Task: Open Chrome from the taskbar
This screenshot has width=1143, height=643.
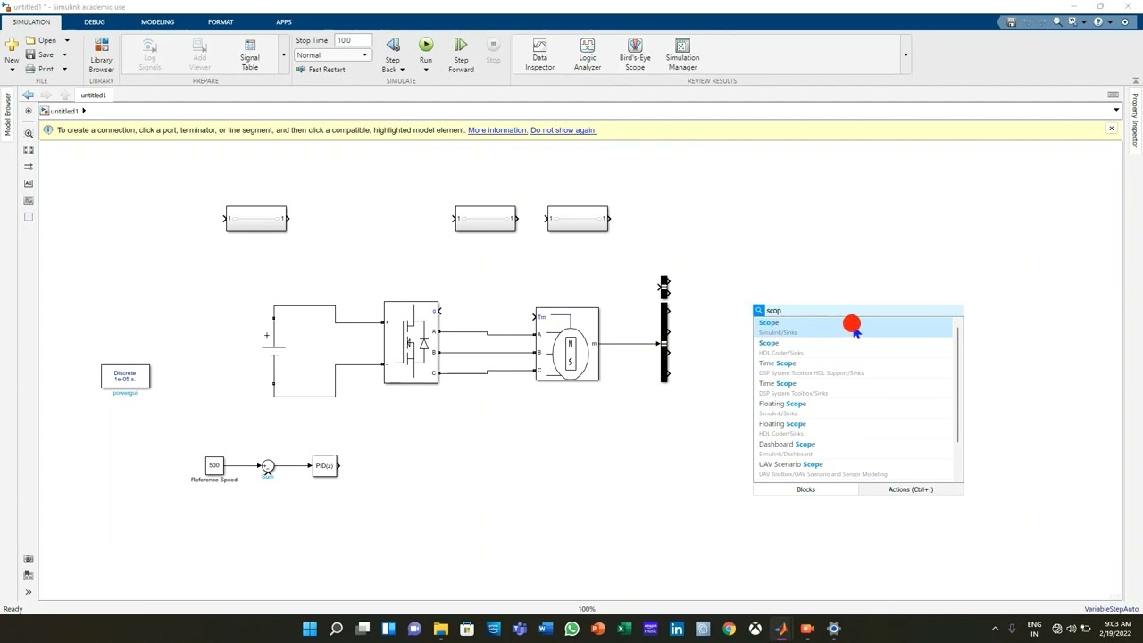Action: pyautogui.click(x=729, y=629)
